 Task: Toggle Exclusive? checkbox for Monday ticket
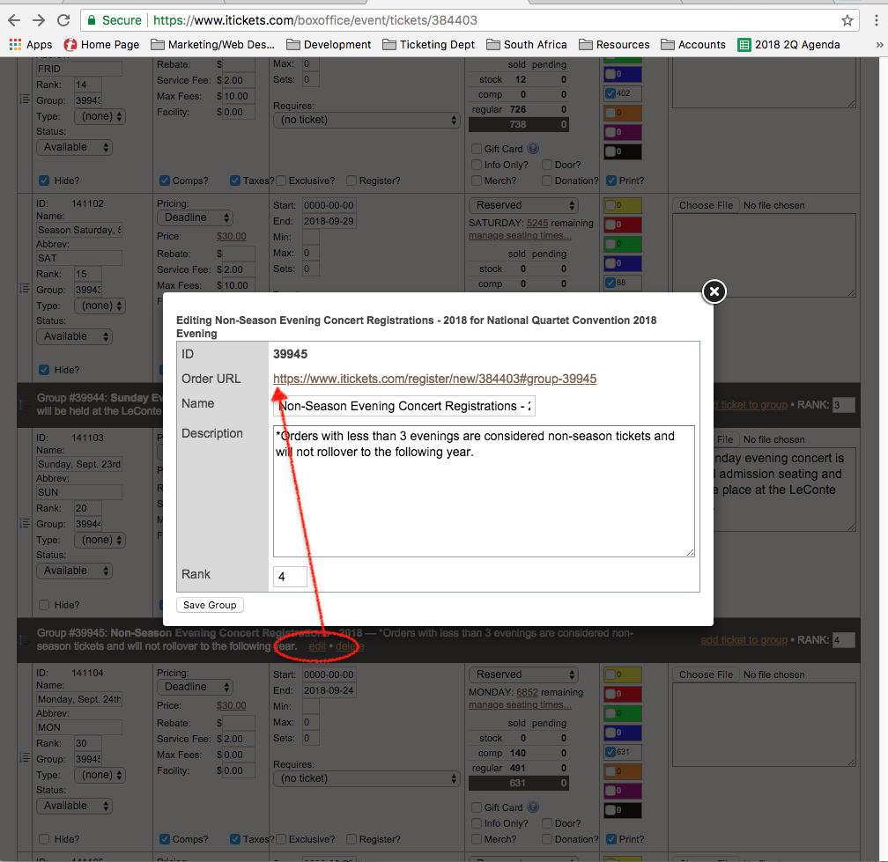281,839
